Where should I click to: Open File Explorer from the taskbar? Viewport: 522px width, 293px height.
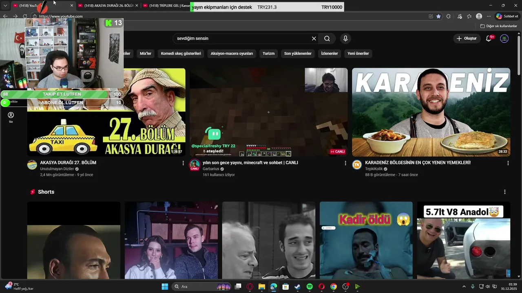pos(261,286)
